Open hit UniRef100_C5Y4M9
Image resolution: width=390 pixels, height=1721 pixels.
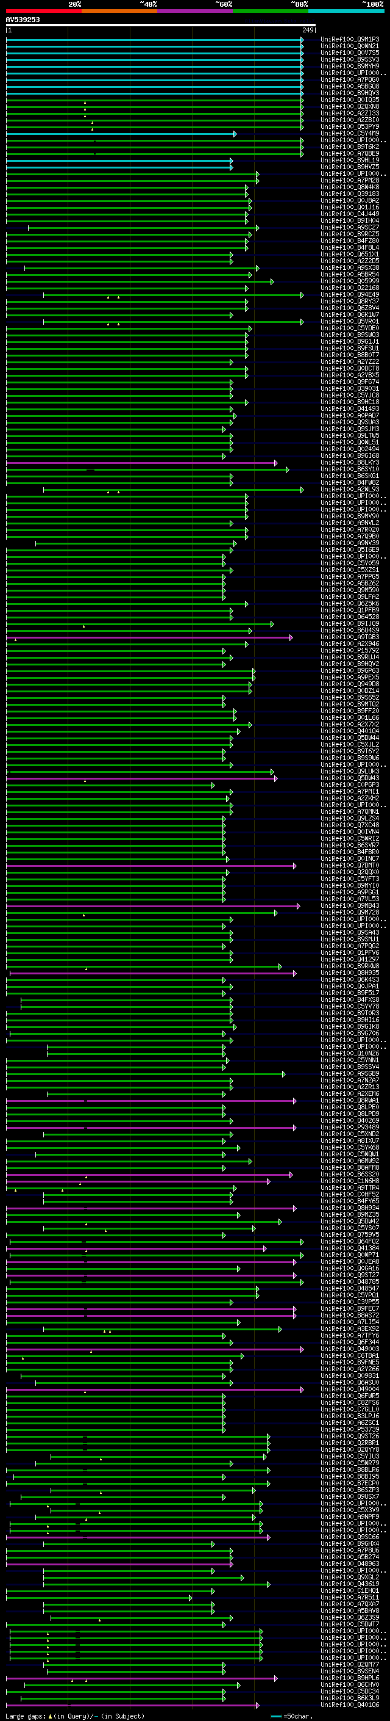click(x=350, y=134)
